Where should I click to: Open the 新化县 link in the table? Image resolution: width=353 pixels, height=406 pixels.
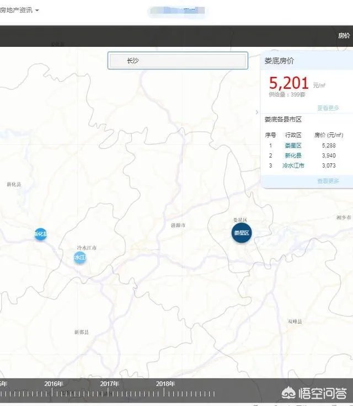[293, 156]
